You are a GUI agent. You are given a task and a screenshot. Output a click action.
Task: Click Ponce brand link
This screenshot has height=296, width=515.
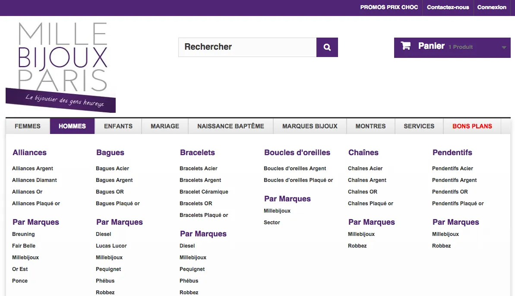20,281
